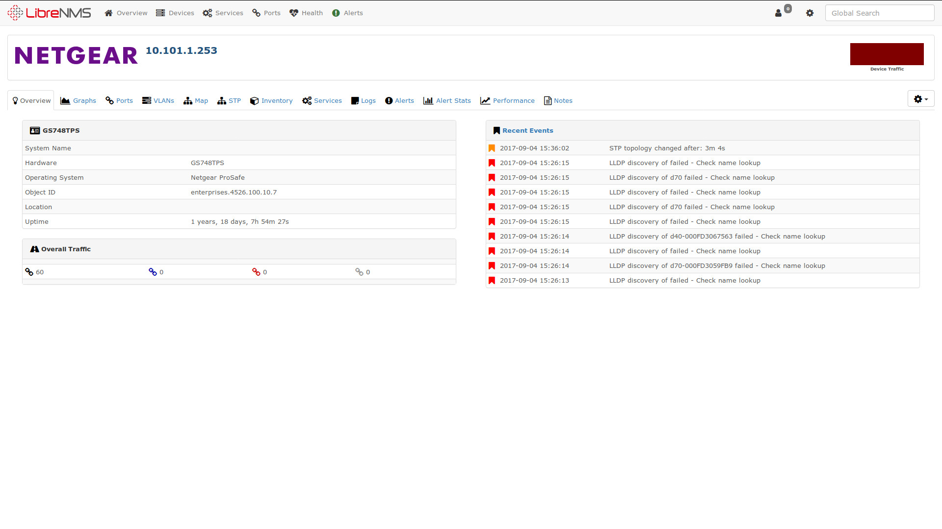Click the home icon next to Overview

click(108, 13)
